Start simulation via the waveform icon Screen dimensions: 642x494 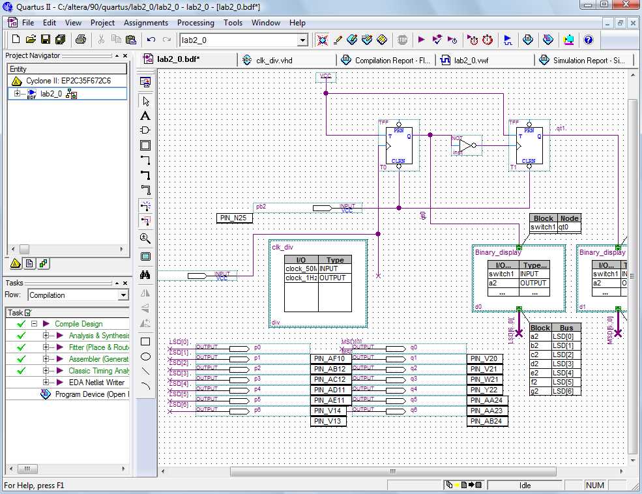tap(508, 40)
